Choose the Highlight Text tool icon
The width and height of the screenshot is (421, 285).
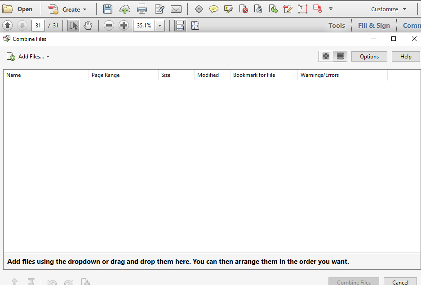pyautogui.click(x=229, y=9)
